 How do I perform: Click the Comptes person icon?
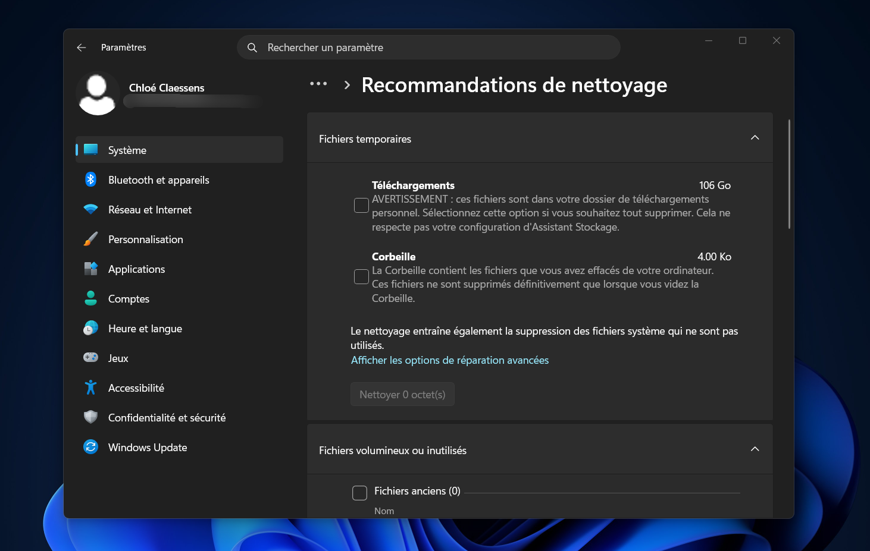[91, 298]
